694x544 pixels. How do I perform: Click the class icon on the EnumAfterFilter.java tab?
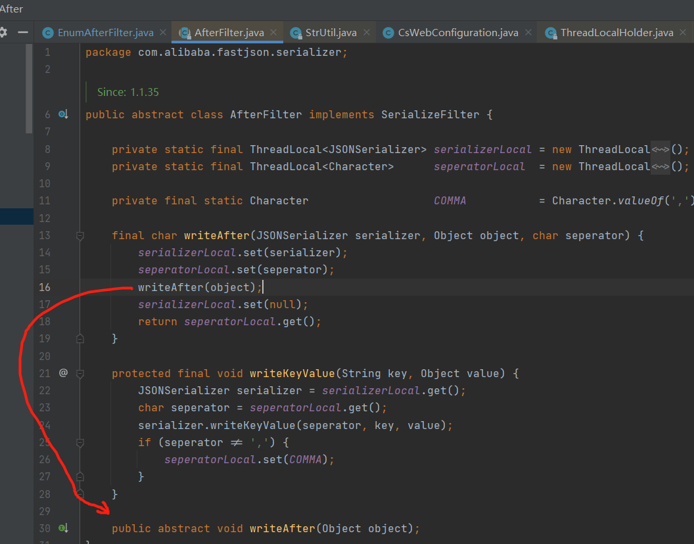pos(48,33)
